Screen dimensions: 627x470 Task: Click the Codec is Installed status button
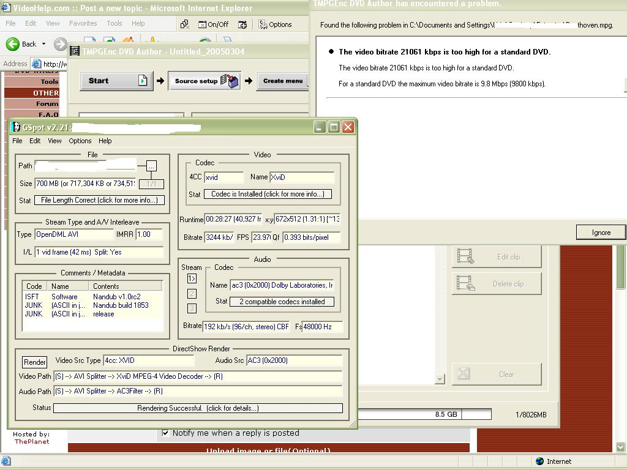pos(268,194)
